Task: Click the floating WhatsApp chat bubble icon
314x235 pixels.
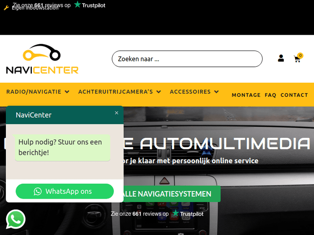Action: [x=15, y=219]
